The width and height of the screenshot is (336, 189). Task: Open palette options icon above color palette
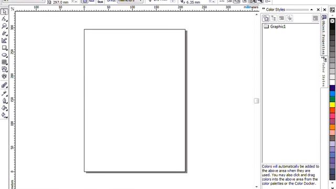(332, 10)
